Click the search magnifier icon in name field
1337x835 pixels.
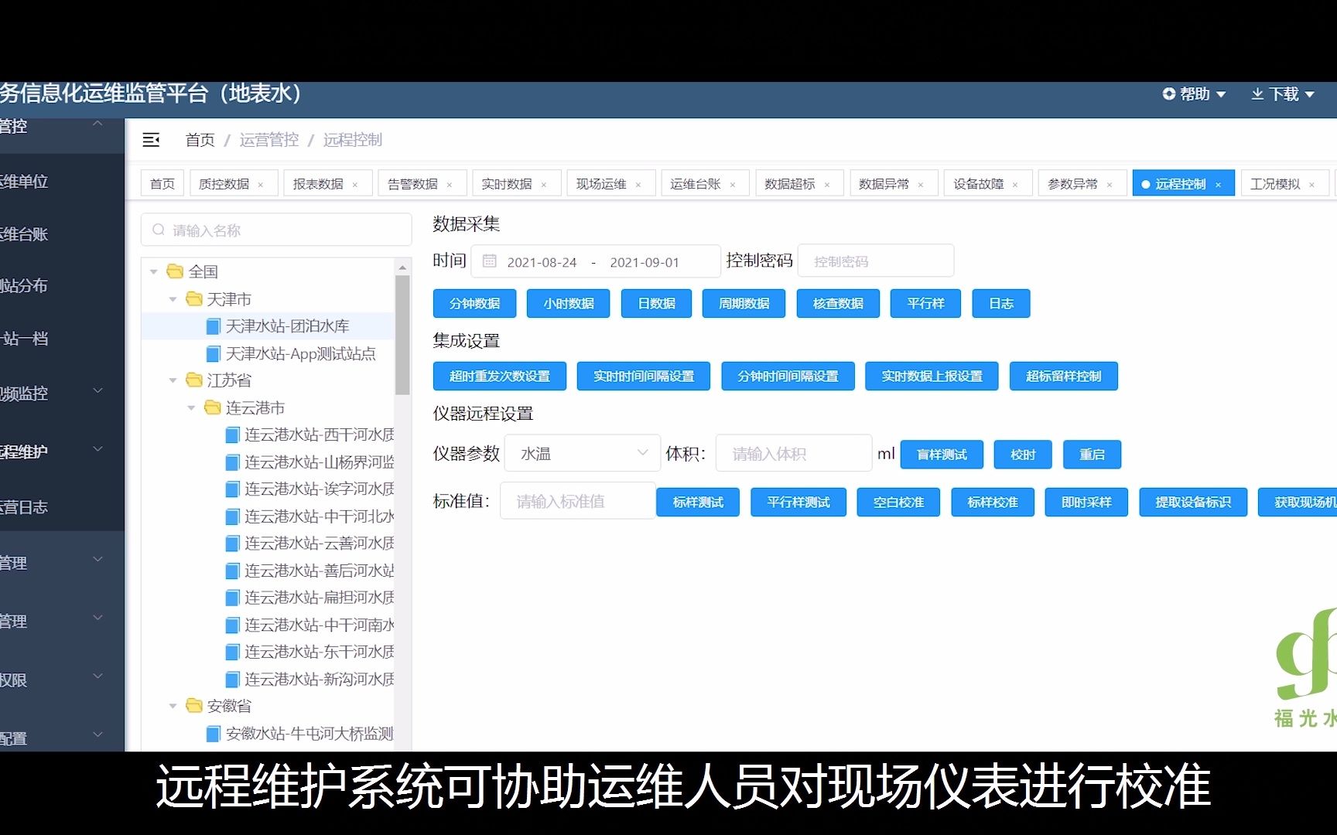tap(159, 230)
